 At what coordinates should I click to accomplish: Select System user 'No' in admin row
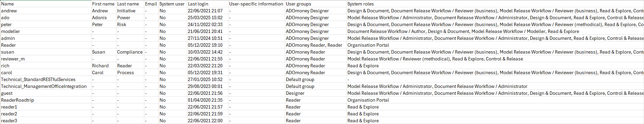click(173, 38)
